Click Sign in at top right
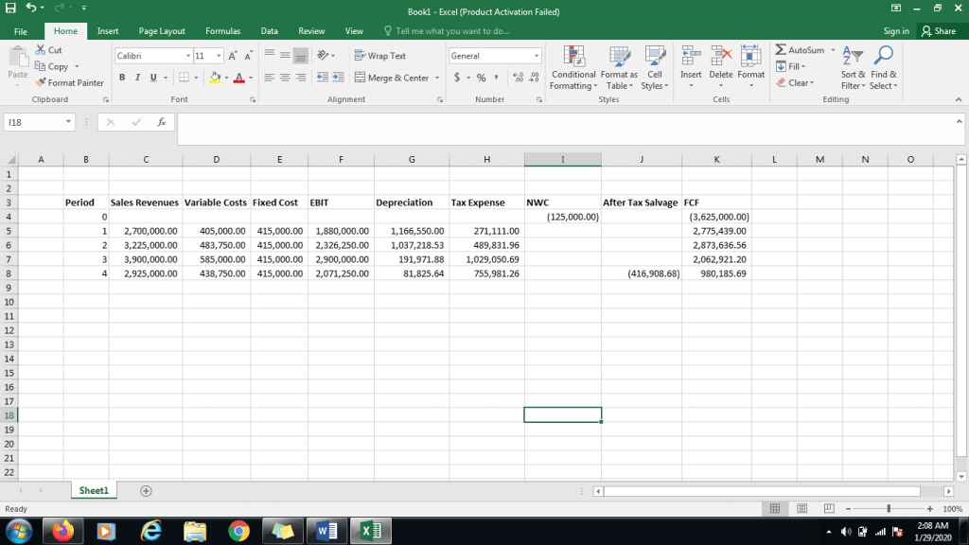This screenshot has width=969, height=545. coord(895,31)
